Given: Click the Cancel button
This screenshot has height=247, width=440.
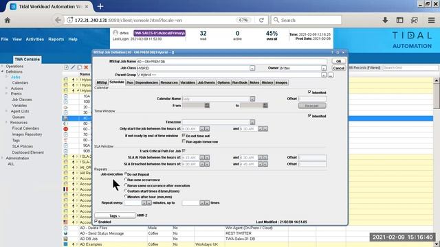Looking at the screenshot, I should click(339, 68).
